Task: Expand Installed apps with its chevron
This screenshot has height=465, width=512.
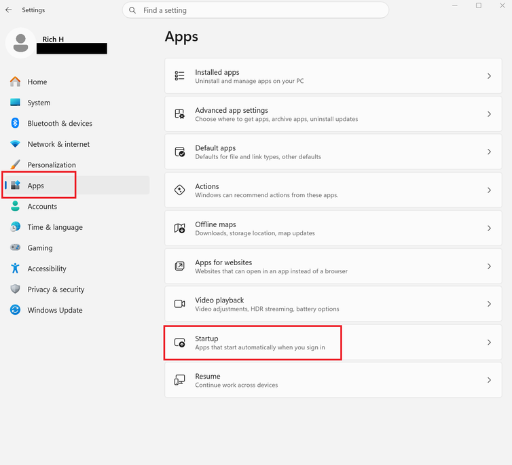Action: click(x=489, y=76)
